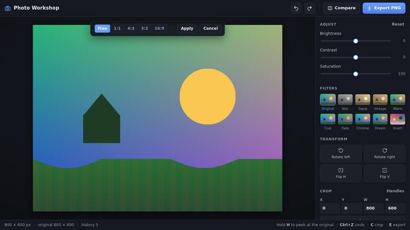The image size is (410, 230).
Task: Choose the Dream filter thumbnail
Action: (380, 119)
